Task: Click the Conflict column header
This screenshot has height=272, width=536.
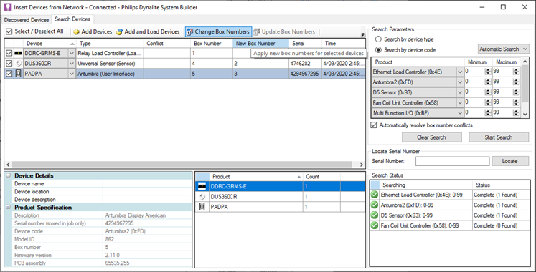Action: coord(166,43)
